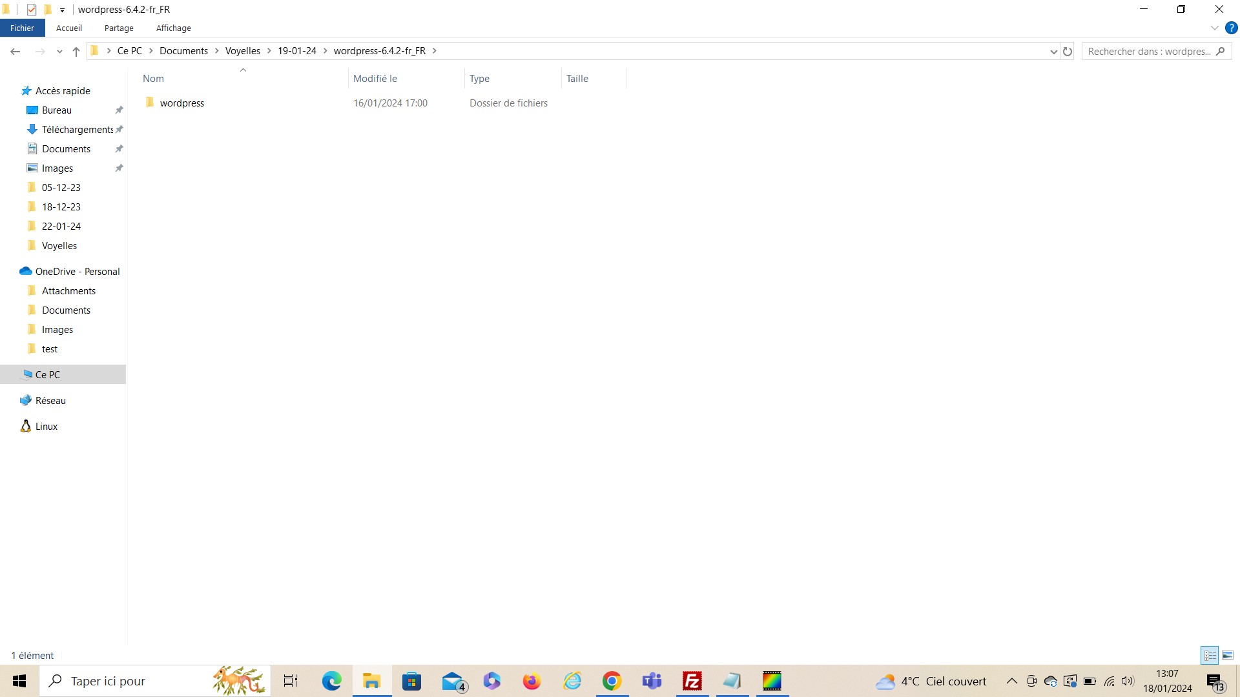The image size is (1240, 697).
Task: Open Task View from the taskbar
Action: (291, 681)
